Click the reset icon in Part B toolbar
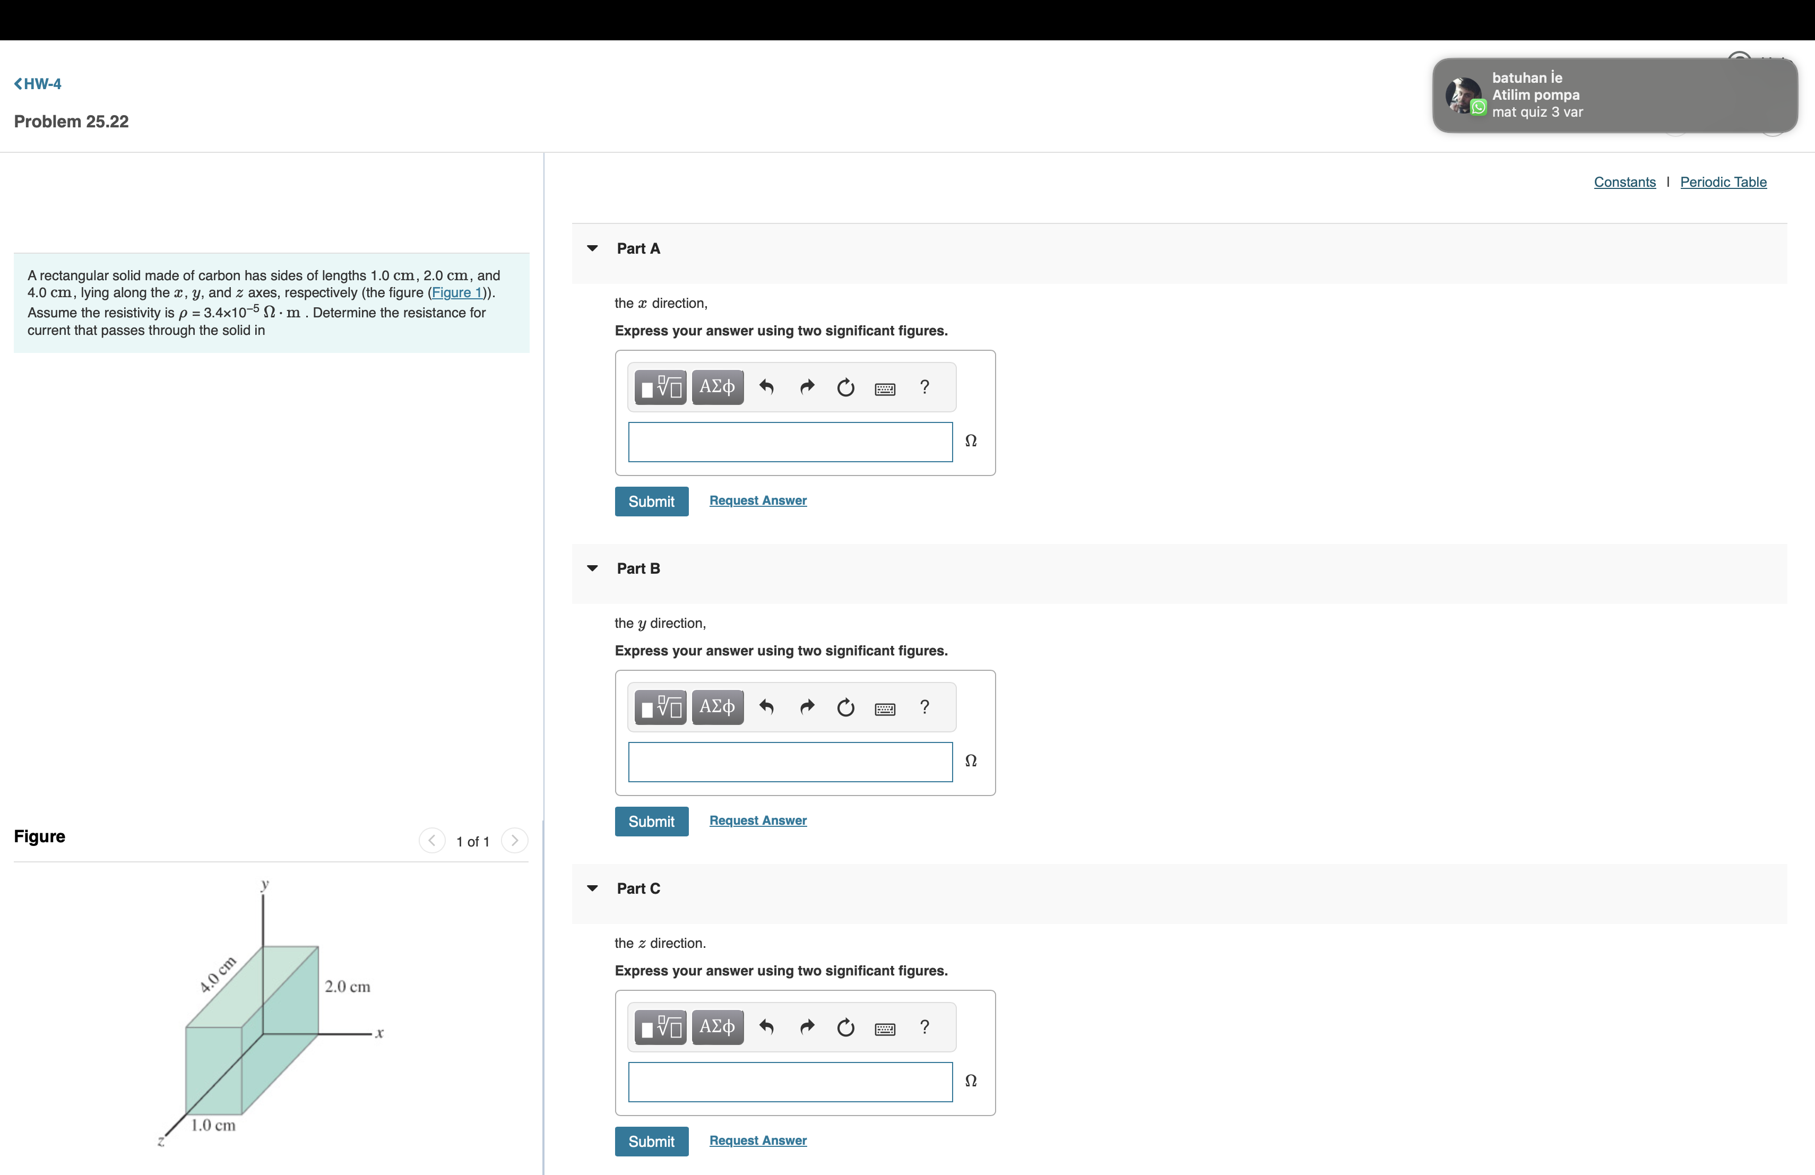 tap(845, 707)
